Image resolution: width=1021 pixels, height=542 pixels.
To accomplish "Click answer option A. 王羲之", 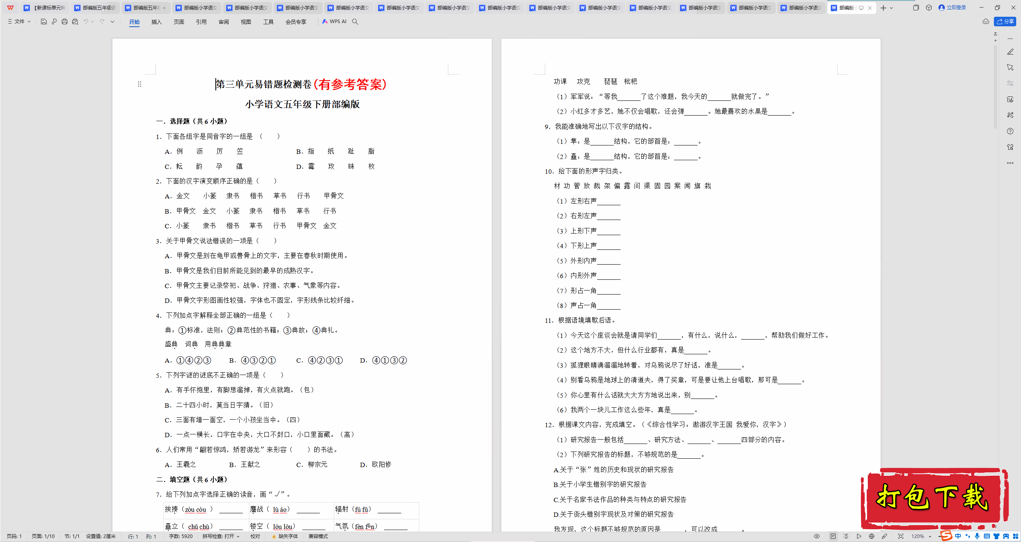I will (180, 464).
